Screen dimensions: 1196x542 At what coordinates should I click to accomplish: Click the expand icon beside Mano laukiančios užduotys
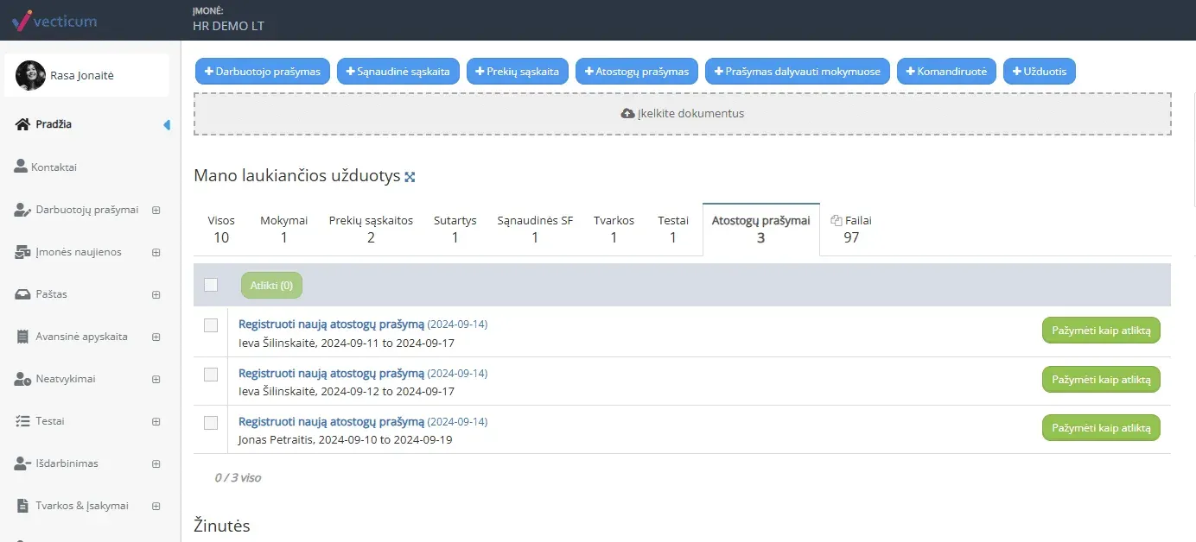pos(410,177)
